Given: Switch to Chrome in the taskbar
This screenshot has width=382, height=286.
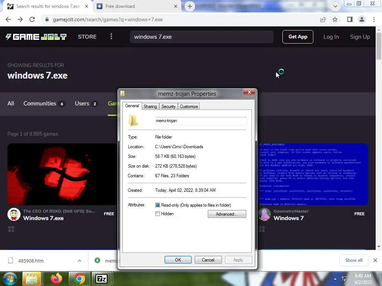Looking at the screenshot, I should click(79, 279).
